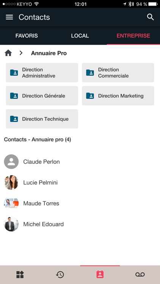Go to the home directory icon

(x=8, y=53)
